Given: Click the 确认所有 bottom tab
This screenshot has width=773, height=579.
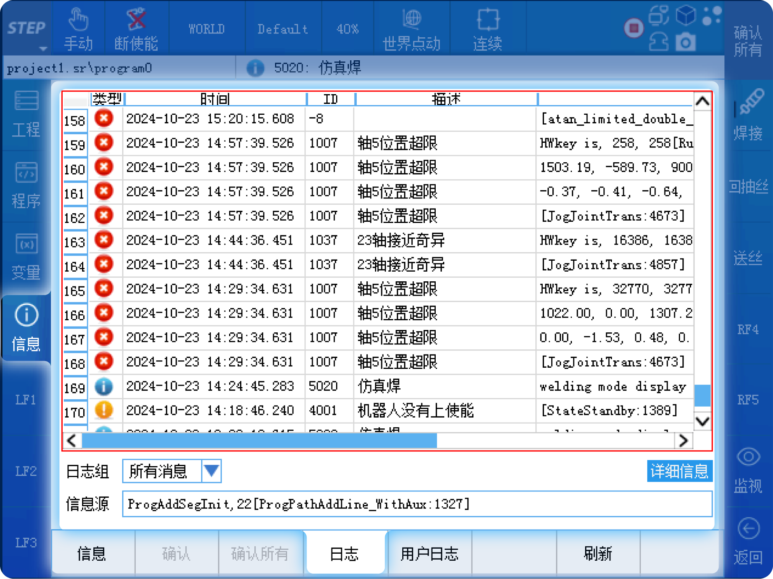Looking at the screenshot, I should point(260,553).
